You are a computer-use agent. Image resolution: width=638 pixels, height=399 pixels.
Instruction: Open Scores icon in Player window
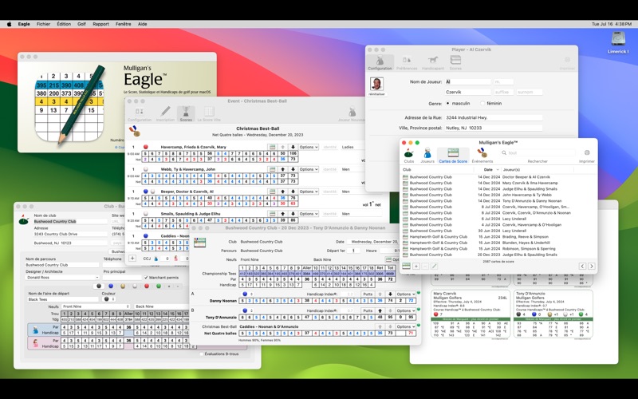click(x=455, y=63)
